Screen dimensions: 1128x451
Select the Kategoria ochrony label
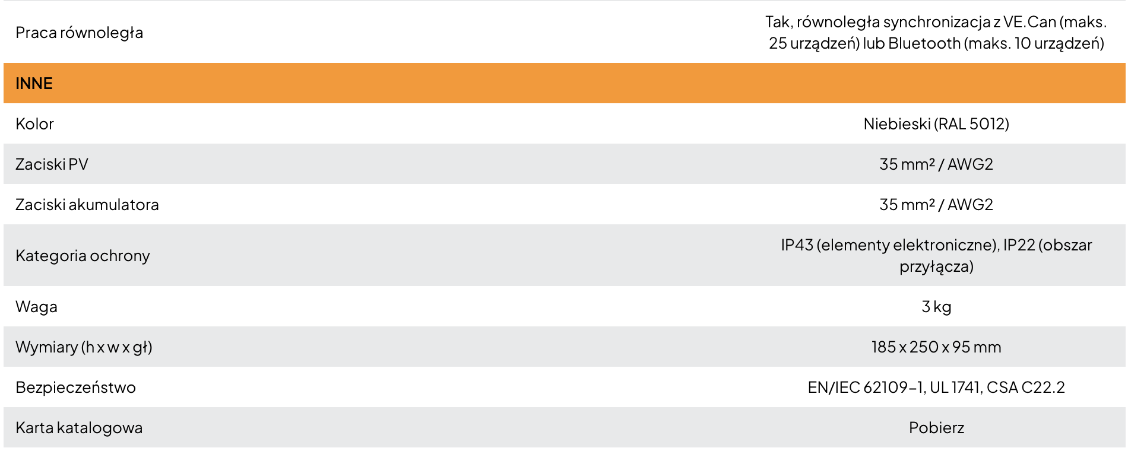pyautogui.click(x=83, y=255)
